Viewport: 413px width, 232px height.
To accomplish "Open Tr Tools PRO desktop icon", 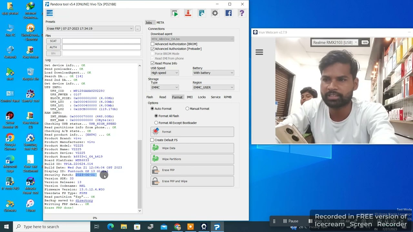I will click(10, 183).
